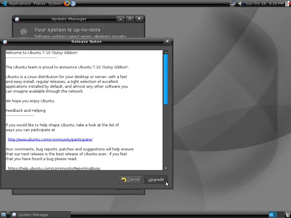Click the volume speaker icon

point(240,4)
